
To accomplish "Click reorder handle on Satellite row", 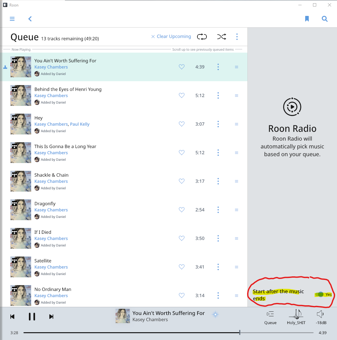I will point(237,267).
